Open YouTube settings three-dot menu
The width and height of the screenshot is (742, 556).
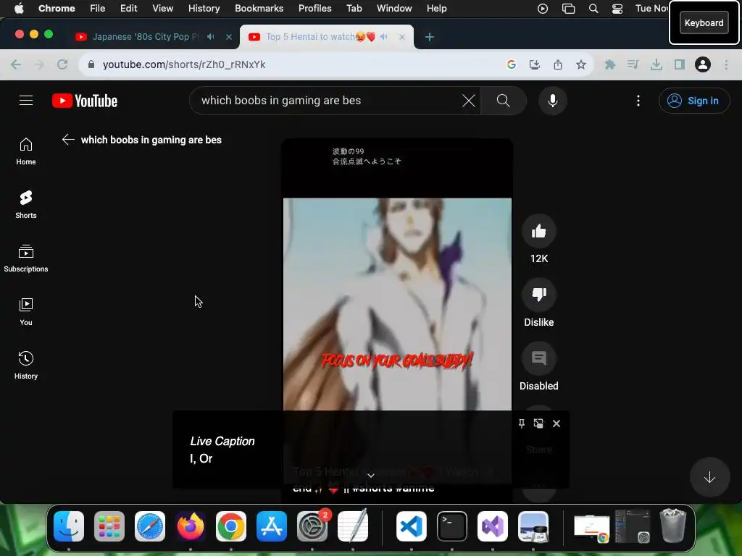638,100
